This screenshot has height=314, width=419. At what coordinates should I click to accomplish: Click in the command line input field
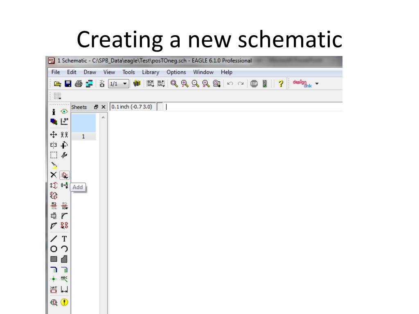pyautogui.click(x=253, y=107)
